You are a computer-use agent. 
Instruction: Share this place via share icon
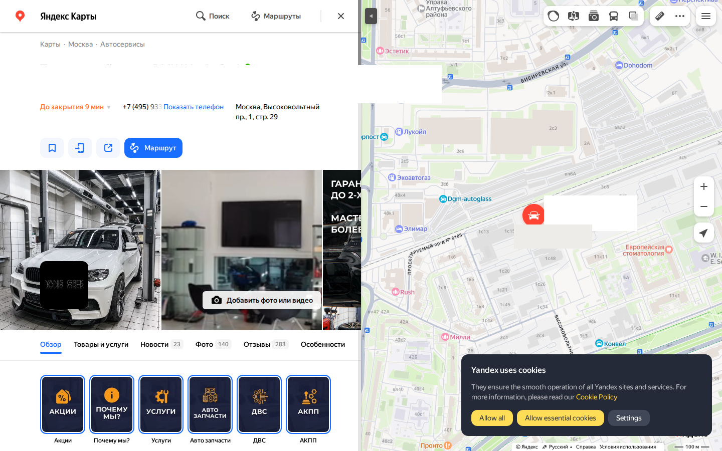point(108,148)
